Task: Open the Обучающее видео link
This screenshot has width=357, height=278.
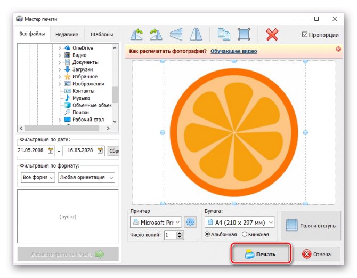Action: 233,51
